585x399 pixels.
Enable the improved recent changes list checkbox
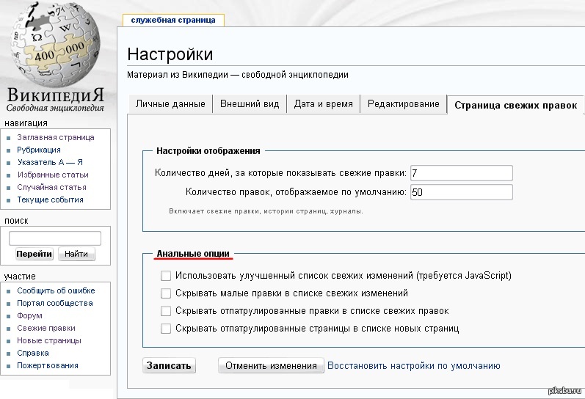(x=166, y=276)
